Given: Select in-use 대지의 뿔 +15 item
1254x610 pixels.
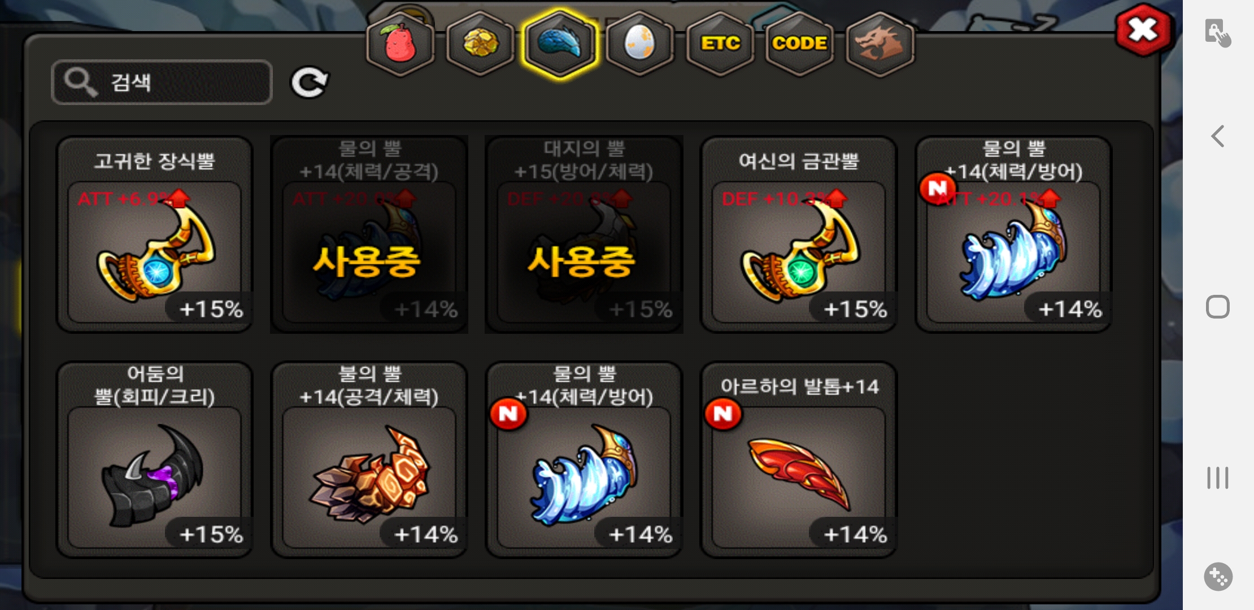Looking at the screenshot, I should (x=584, y=234).
